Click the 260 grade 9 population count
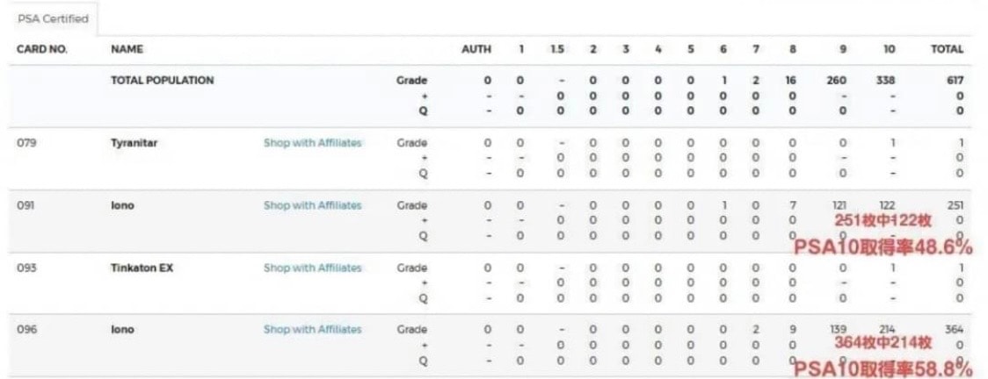 pyautogui.click(x=838, y=81)
